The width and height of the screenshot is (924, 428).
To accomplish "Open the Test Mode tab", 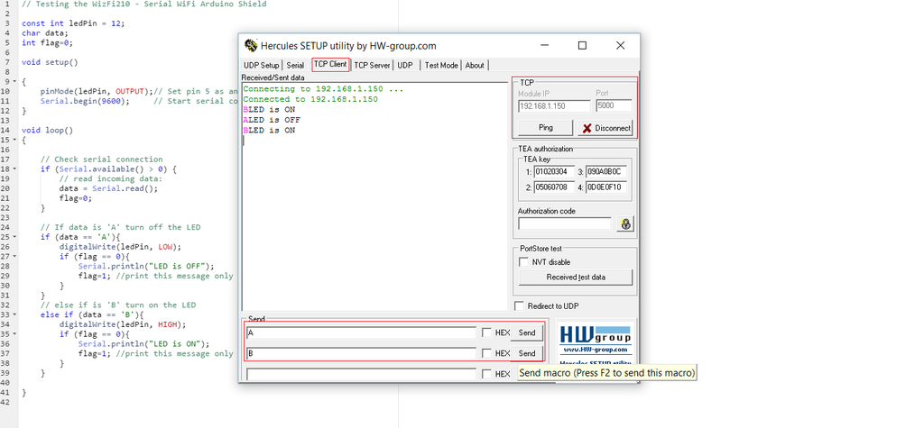I will [x=440, y=66].
